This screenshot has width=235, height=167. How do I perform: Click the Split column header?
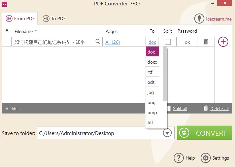pos(168,31)
